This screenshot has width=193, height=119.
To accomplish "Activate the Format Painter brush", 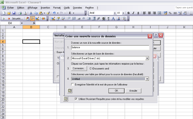I will point(48,13).
